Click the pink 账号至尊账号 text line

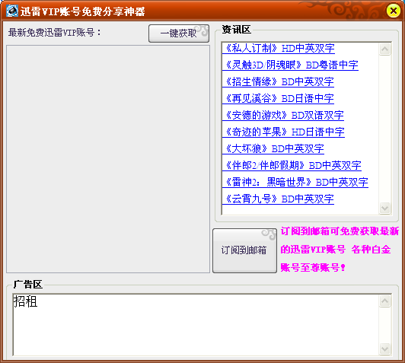[313, 267]
